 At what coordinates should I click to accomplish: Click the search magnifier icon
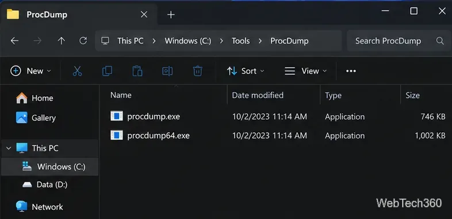click(x=440, y=41)
